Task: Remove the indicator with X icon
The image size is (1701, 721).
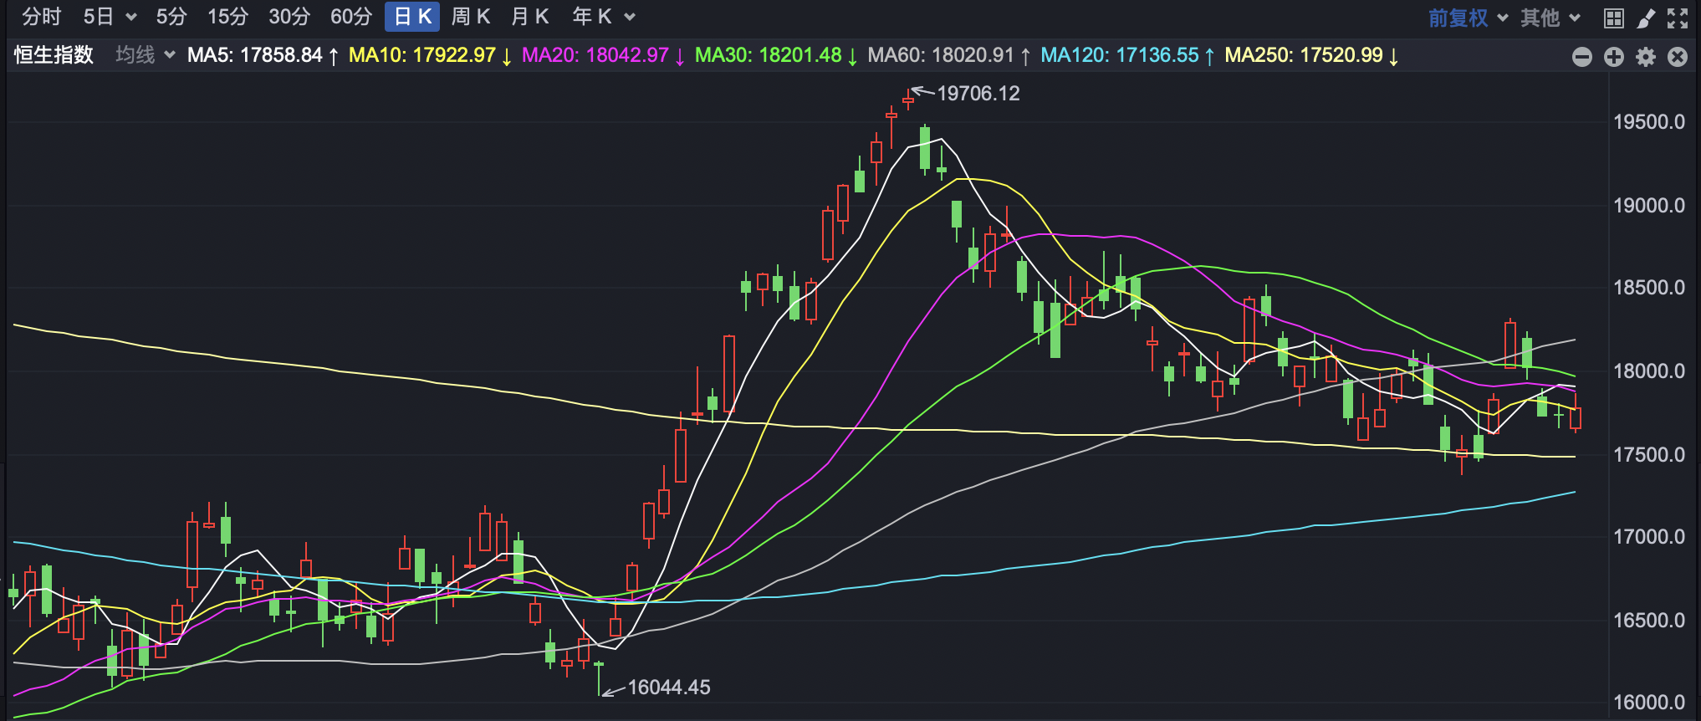Action: [x=1678, y=57]
